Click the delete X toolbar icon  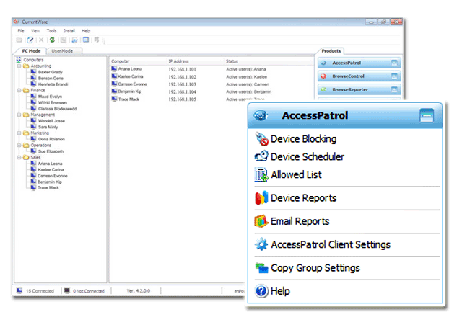[41, 40]
